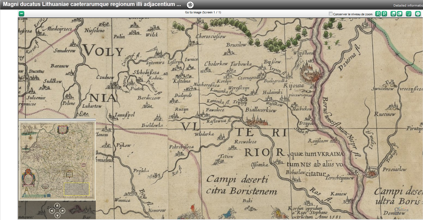The height and width of the screenshot is (220, 423).
Task: Click 'Go to image (Screen 1 / 1)' text
Action: 203,12
